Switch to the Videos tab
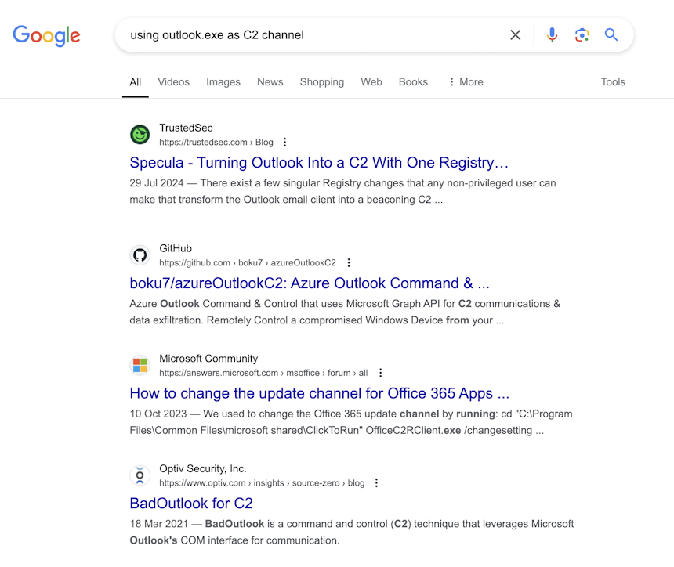 [x=174, y=82]
